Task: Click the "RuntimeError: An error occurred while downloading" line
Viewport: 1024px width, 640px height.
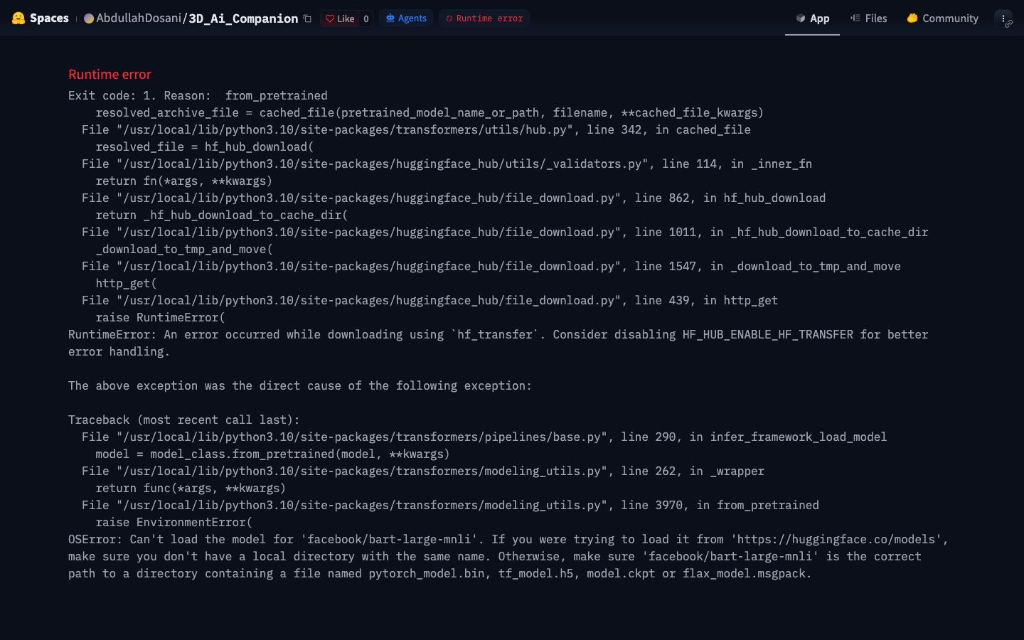Action: coord(498,334)
